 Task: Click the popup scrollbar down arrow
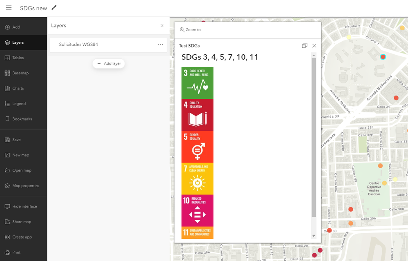click(314, 236)
